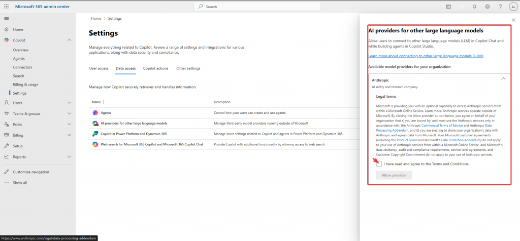Click Home in the breadcrumb
This screenshot has height=241, width=520.
(96, 19)
